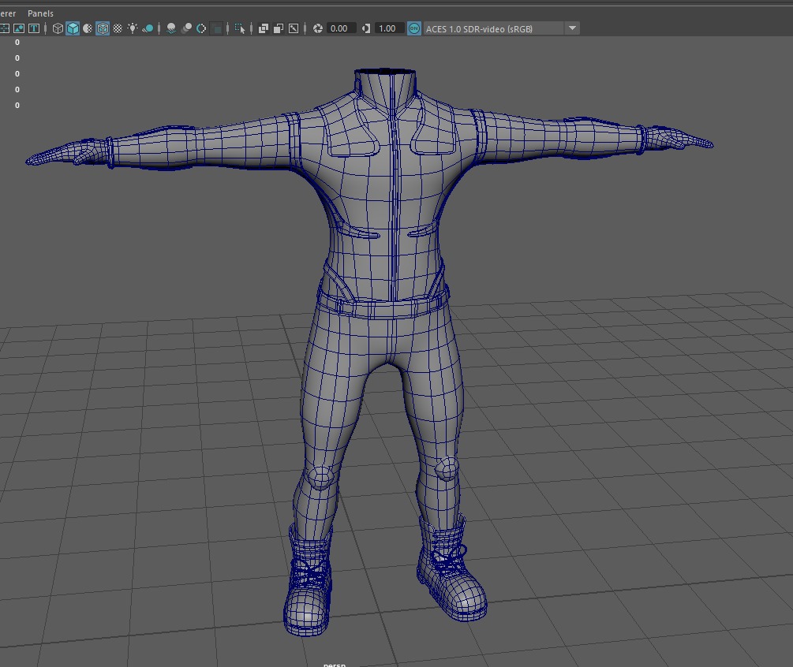
Task: Click the Smooth Shade All cube icon
Action: click(73, 28)
